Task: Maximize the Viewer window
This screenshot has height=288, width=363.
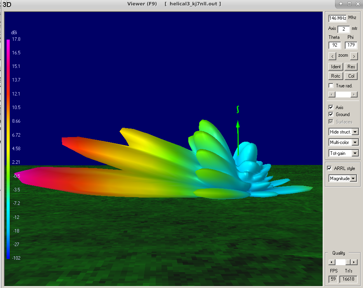Action: [x=349, y=4]
